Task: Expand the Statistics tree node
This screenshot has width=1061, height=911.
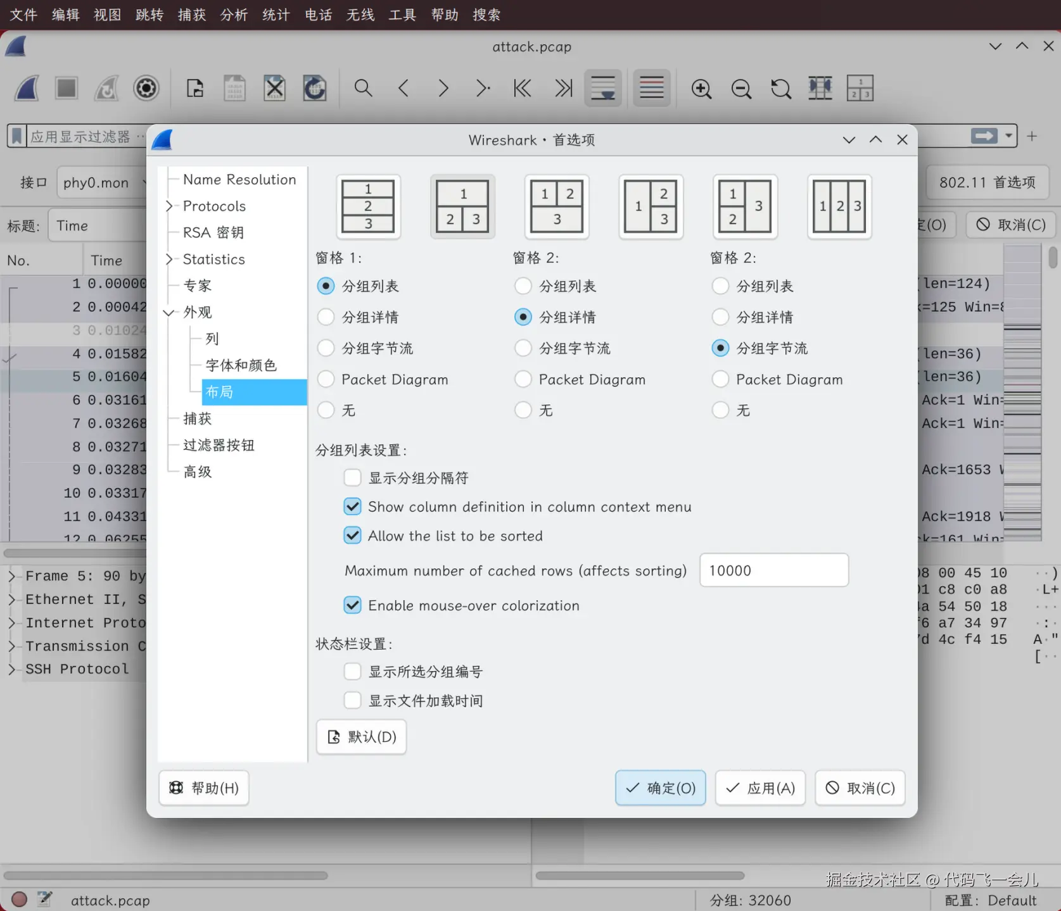Action: pos(169,260)
